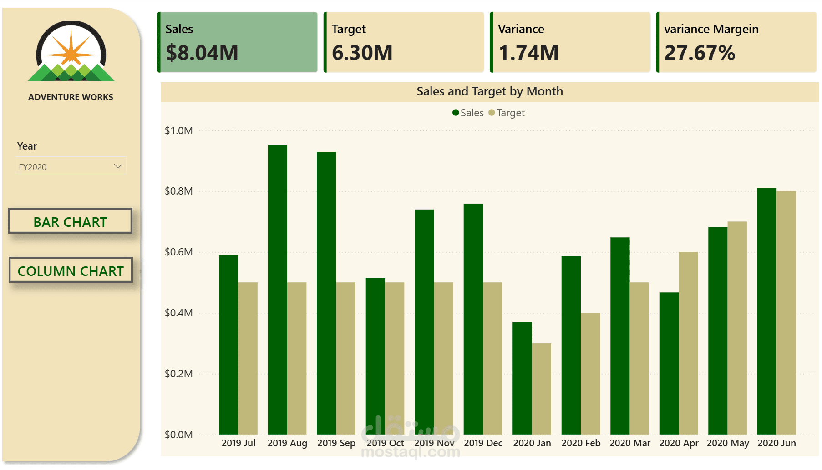
Task: Click the 2019 Sep Sales column
Action: click(326, 293)
